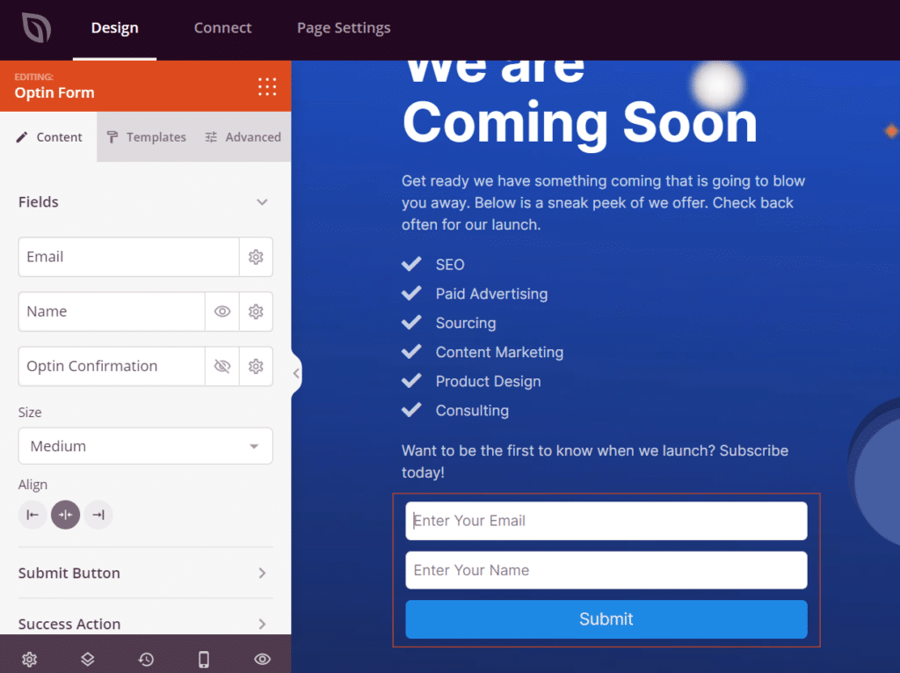Click the preview eye icon in bottom bar
Image resolution: width=900 pixels, height=673 pixels.
tap(262, 659)
